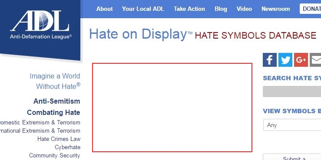Screen dimensions: 321x160
Task: Click the Donate button
Action: [310, 9]
